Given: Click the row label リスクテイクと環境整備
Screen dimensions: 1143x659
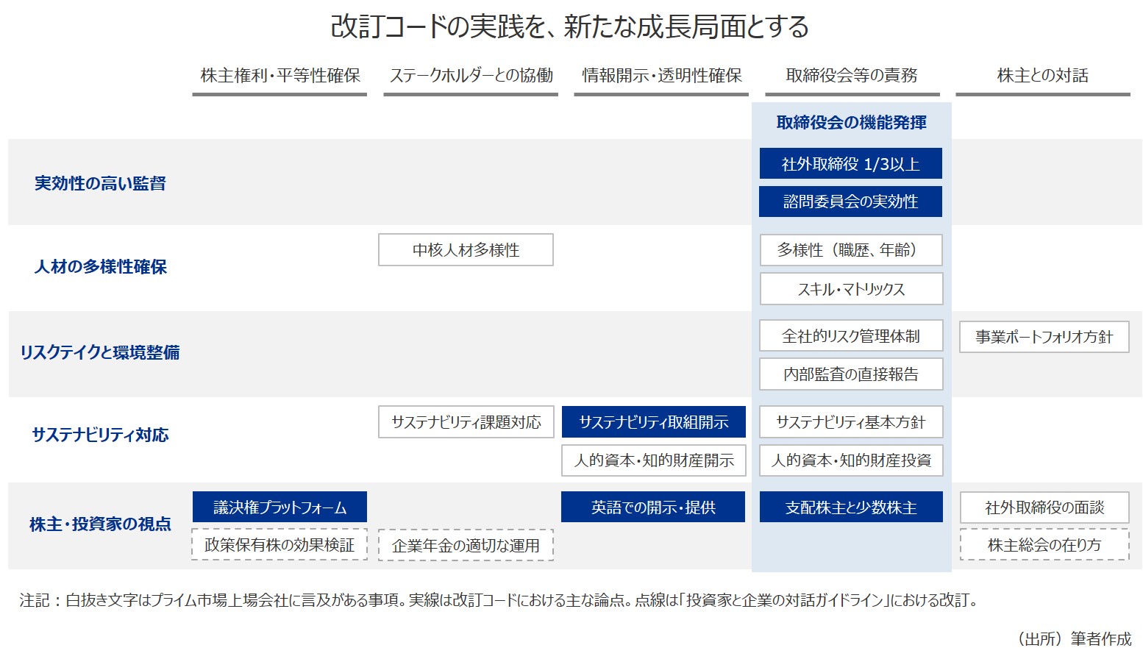Looking at the screenshot, I should coord(100,352).
